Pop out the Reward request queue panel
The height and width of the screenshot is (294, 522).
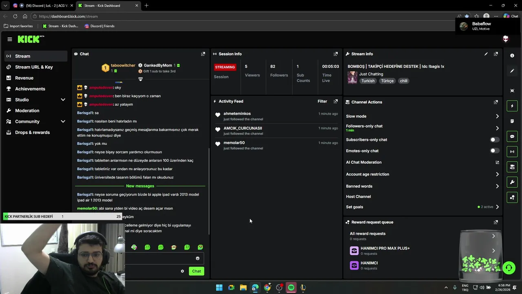pos(496,222)
